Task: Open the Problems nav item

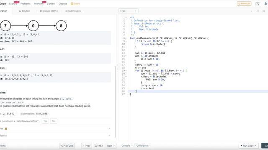Action: 25,4
